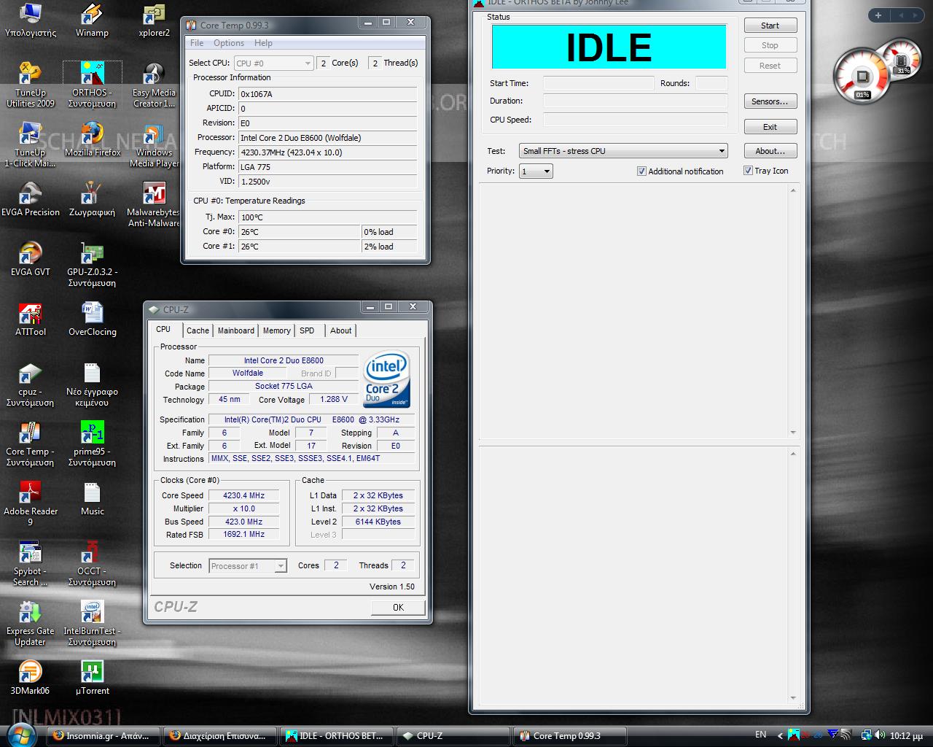Open the Music folder desktop icon
Image resolution: width=933 pixels, height=747 pixels.
[x=92, y=499]
